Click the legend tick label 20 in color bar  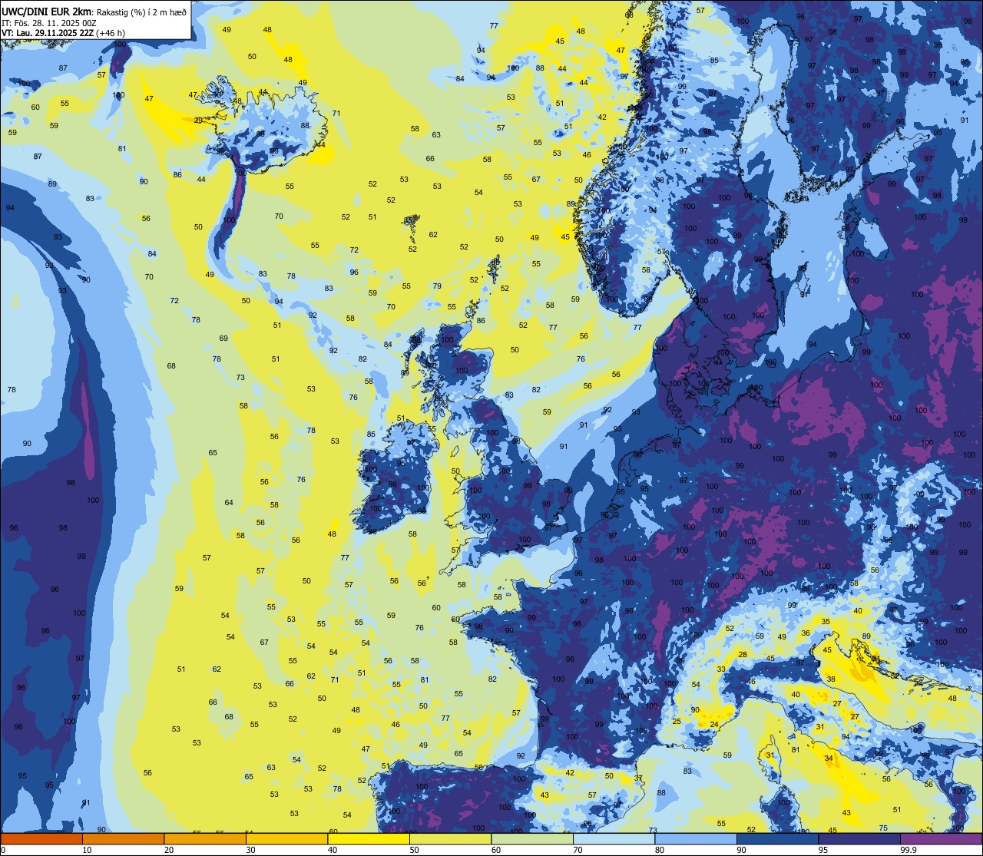pyautogui.click(x=169, y=850)
